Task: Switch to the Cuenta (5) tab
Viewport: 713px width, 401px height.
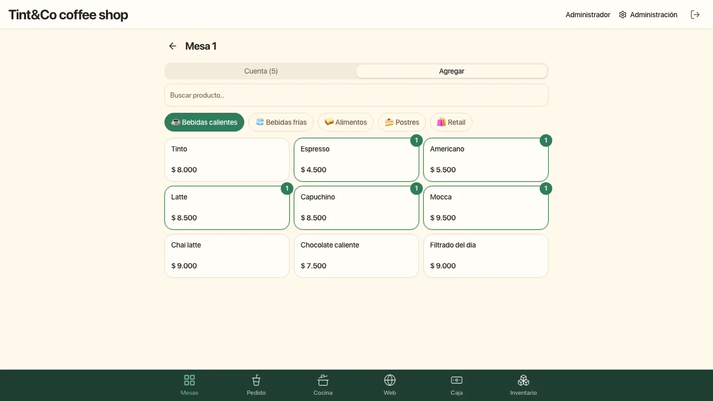Action: (261, 71)
